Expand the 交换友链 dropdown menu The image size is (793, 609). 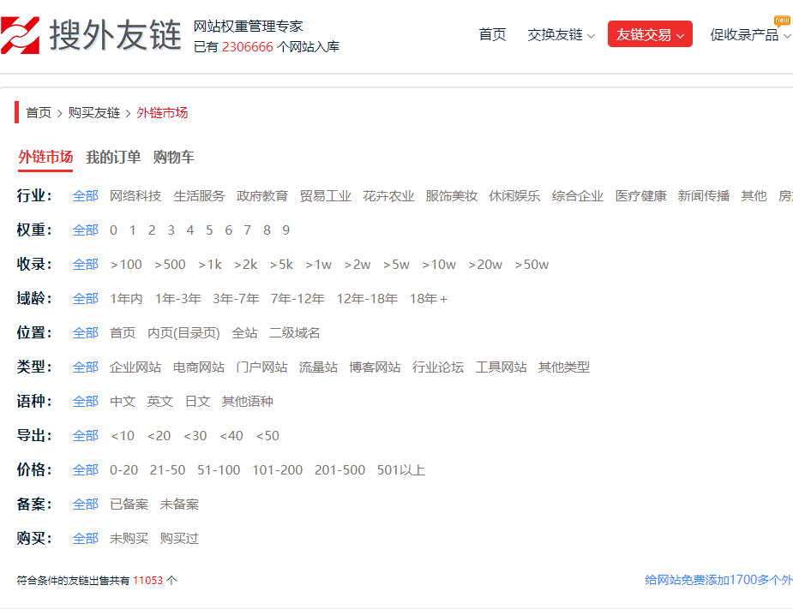tap(561, 34)
